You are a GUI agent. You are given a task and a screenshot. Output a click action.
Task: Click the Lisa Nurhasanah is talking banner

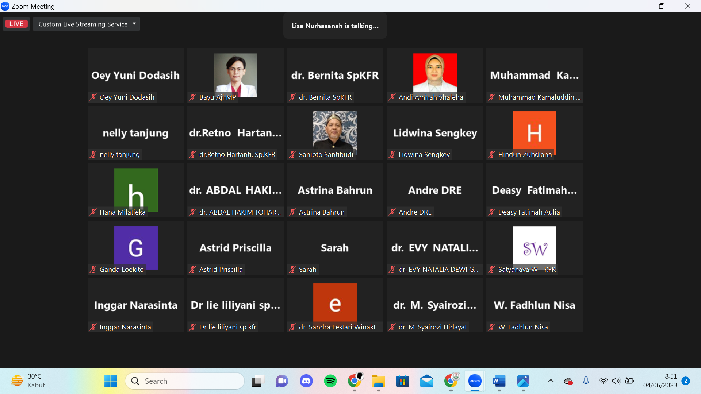[335, 26]
